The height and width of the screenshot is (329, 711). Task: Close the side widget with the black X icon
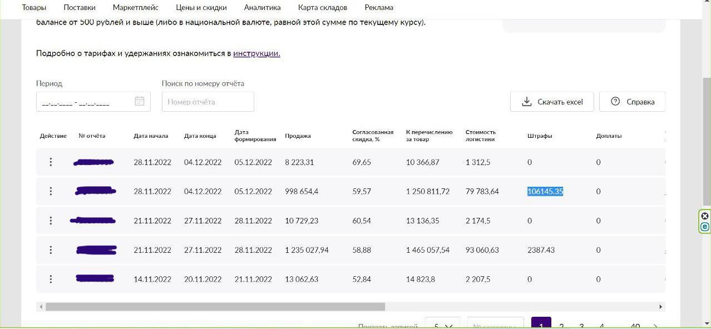pos(705,216)
